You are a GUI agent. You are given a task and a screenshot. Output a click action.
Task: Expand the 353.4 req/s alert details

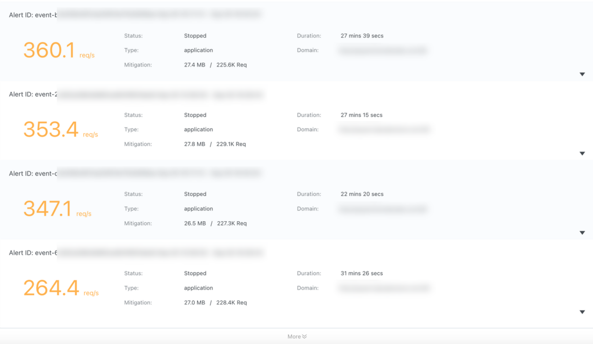tap(582, 154)
